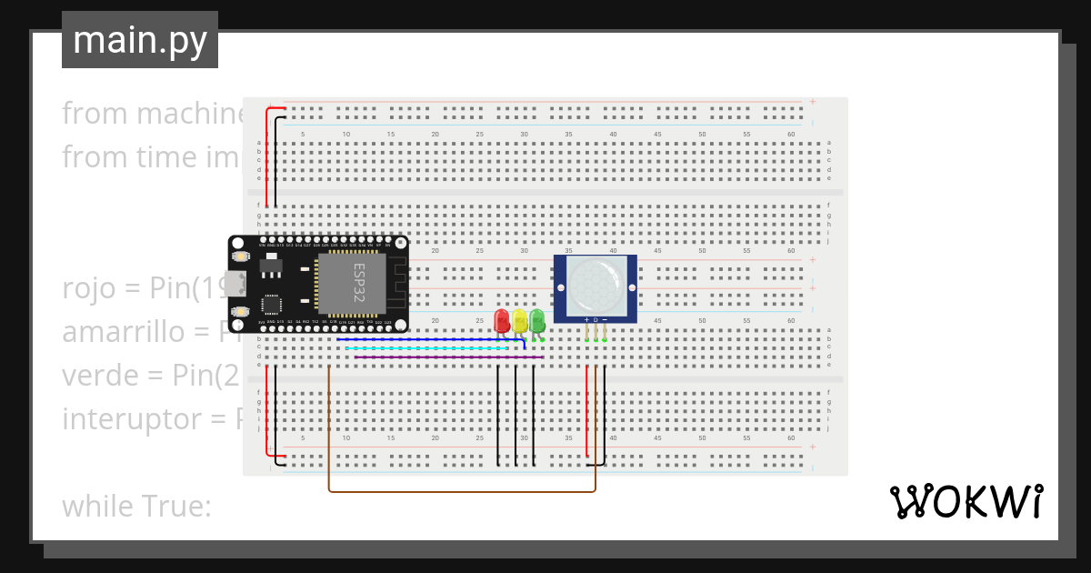The width and height of the screenshot is (1091, 573).
Task: Select the red LED on the breadboard
Action: (503, 320)
